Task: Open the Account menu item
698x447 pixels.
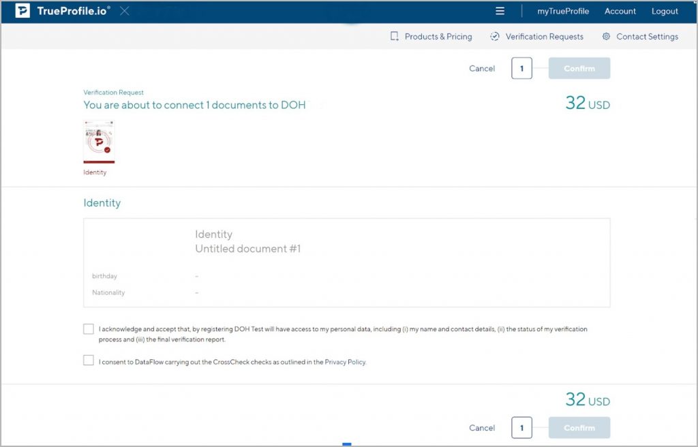Action: click(620, 11)
